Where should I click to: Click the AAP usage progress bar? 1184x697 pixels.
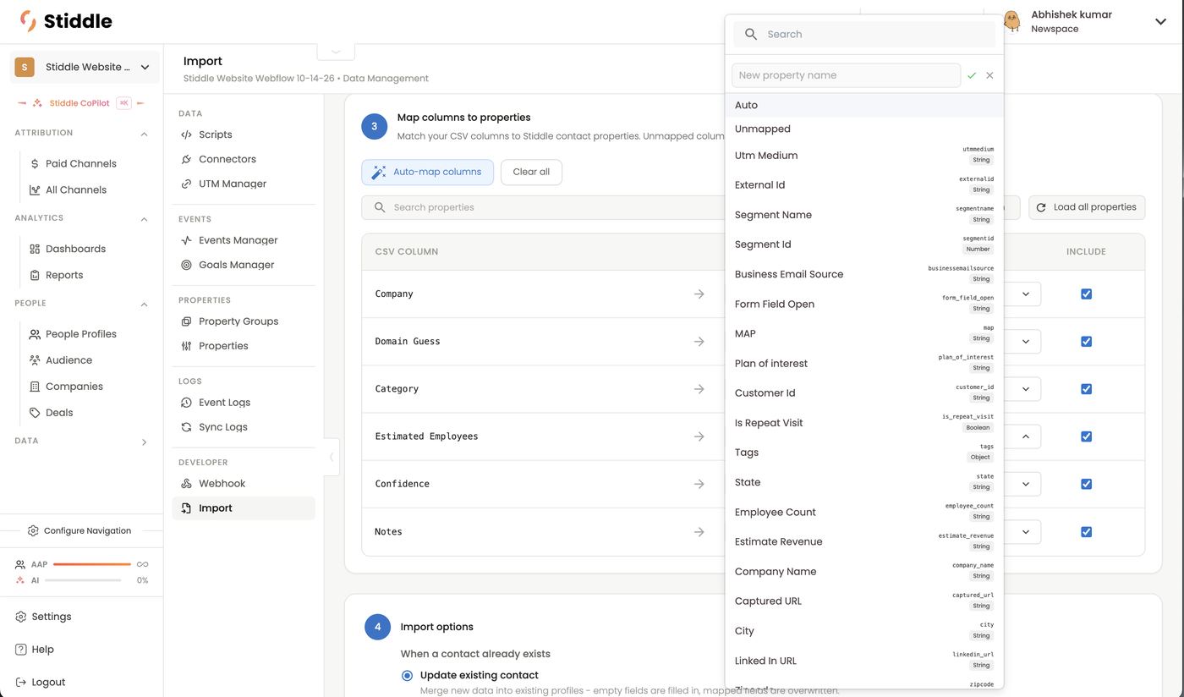(91, 564)
